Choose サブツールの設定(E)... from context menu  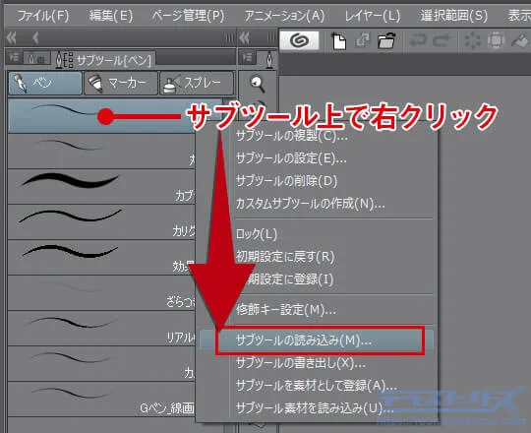pyautogui.click(x=291, y=158)
